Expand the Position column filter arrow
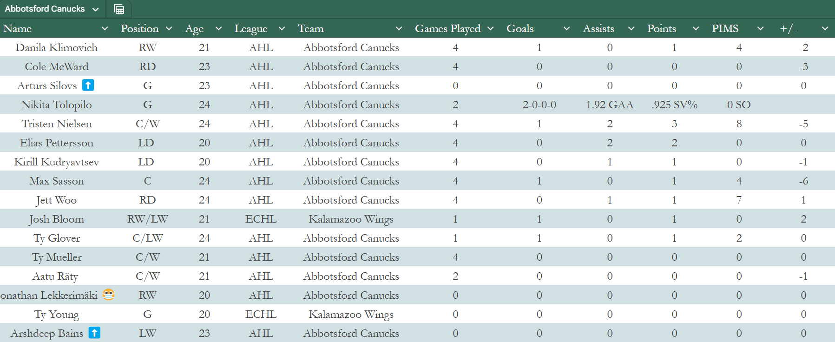The width and height of the screenshot is (835, 342). click(x=169, y=29)
